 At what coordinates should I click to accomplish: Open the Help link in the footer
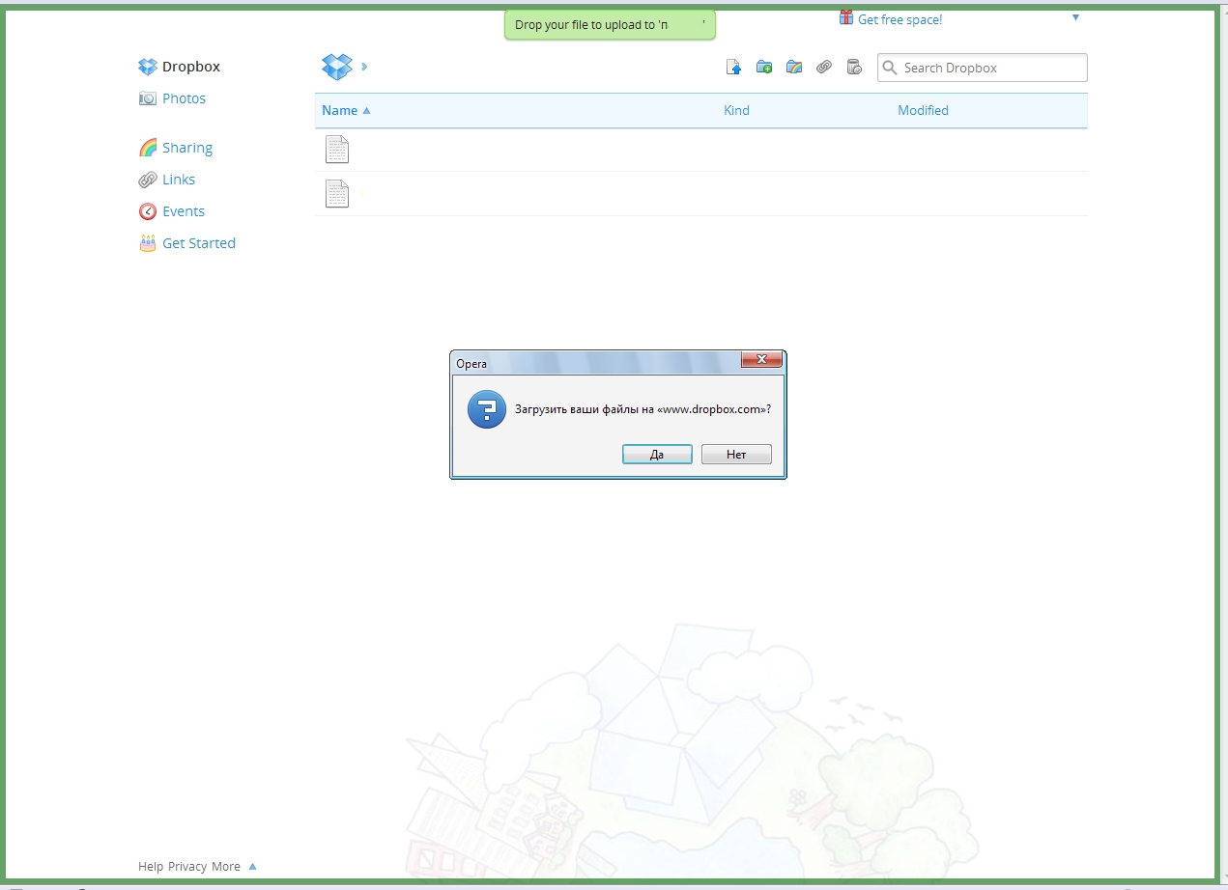coord(151,867)
